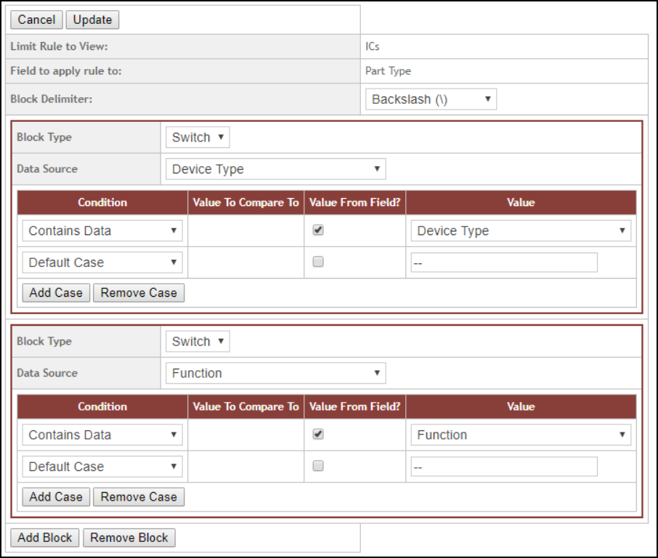Click Default Case value field in Function block
The image size is (658, 558).
pos(503,467)
